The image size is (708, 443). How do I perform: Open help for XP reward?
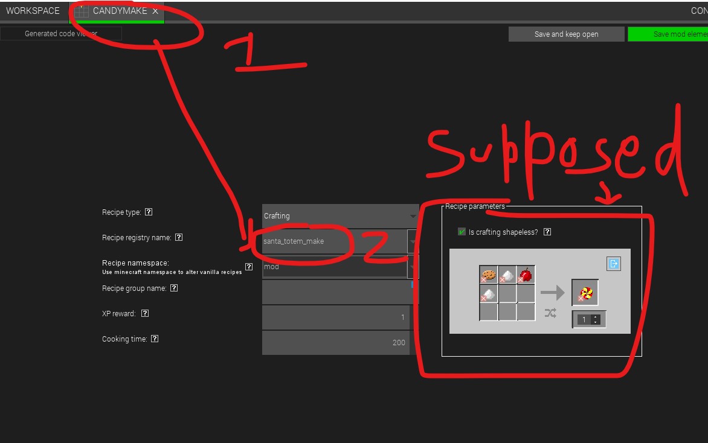pyautogui.click(x=144, y=313)
